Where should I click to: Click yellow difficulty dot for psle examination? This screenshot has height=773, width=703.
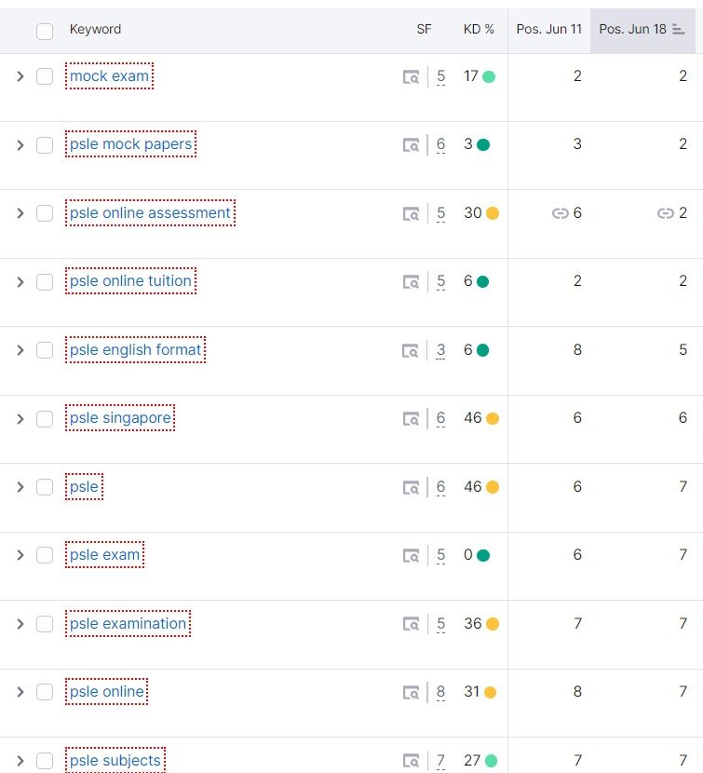pos(492,624)
